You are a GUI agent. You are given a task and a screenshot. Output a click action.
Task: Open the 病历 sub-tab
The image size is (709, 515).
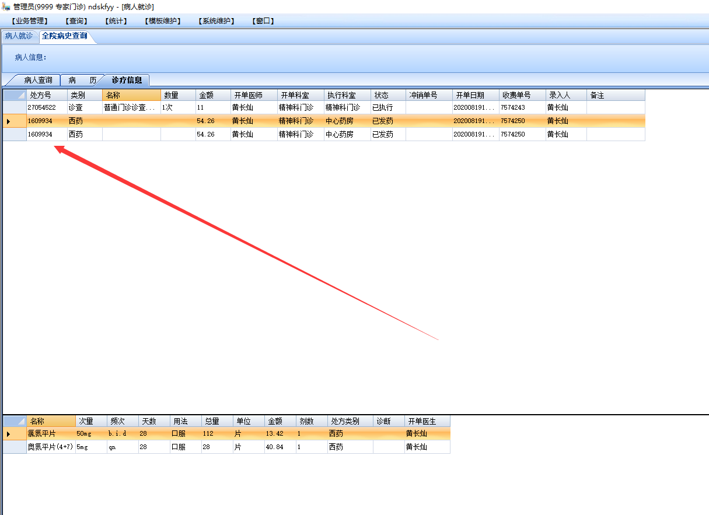(x=82, y=80)
